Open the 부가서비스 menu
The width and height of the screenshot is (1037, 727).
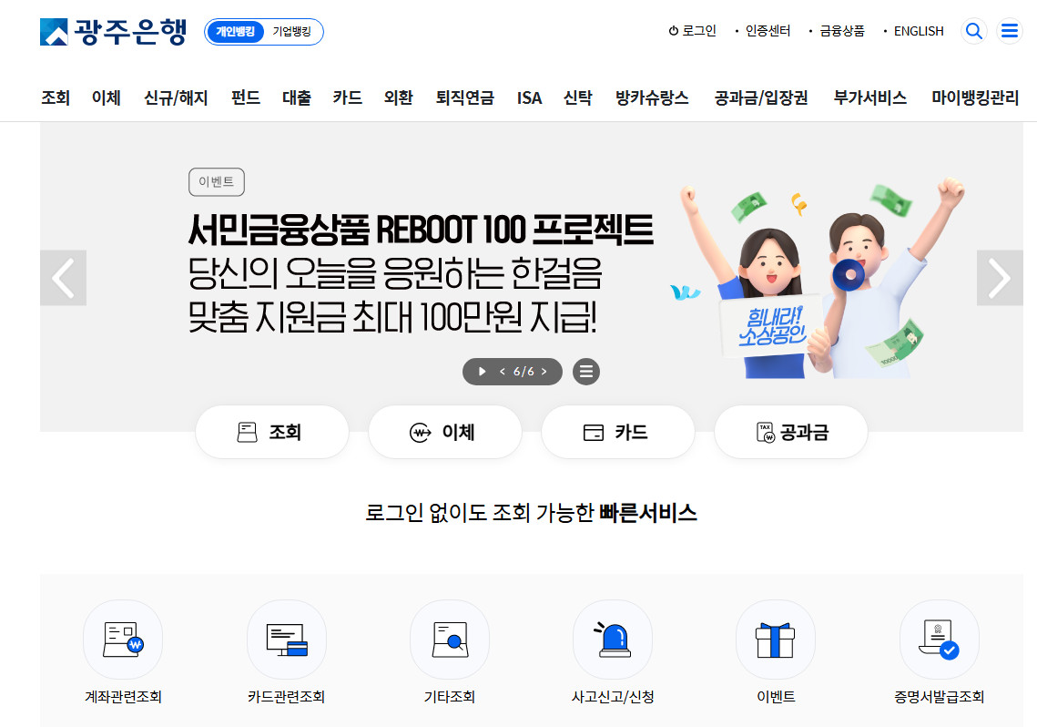[x=869, y=97]
